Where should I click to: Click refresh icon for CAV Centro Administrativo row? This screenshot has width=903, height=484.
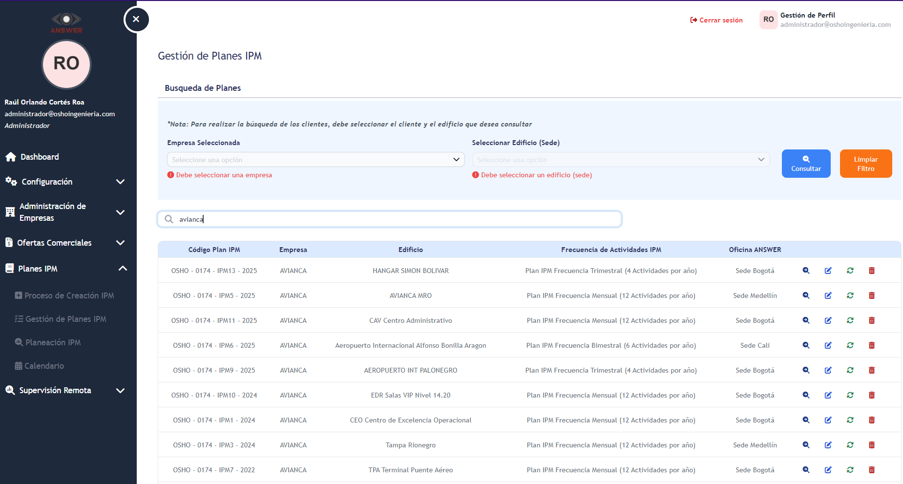[850, 320]
